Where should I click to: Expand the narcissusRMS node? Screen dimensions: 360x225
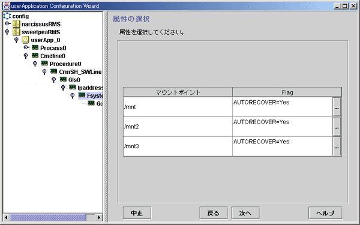point(8,23)
